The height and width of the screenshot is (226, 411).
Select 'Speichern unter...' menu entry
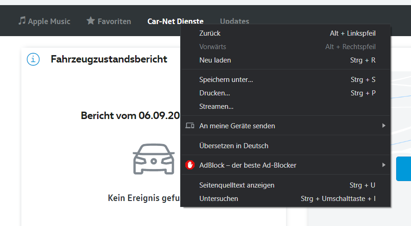(226, 80)
